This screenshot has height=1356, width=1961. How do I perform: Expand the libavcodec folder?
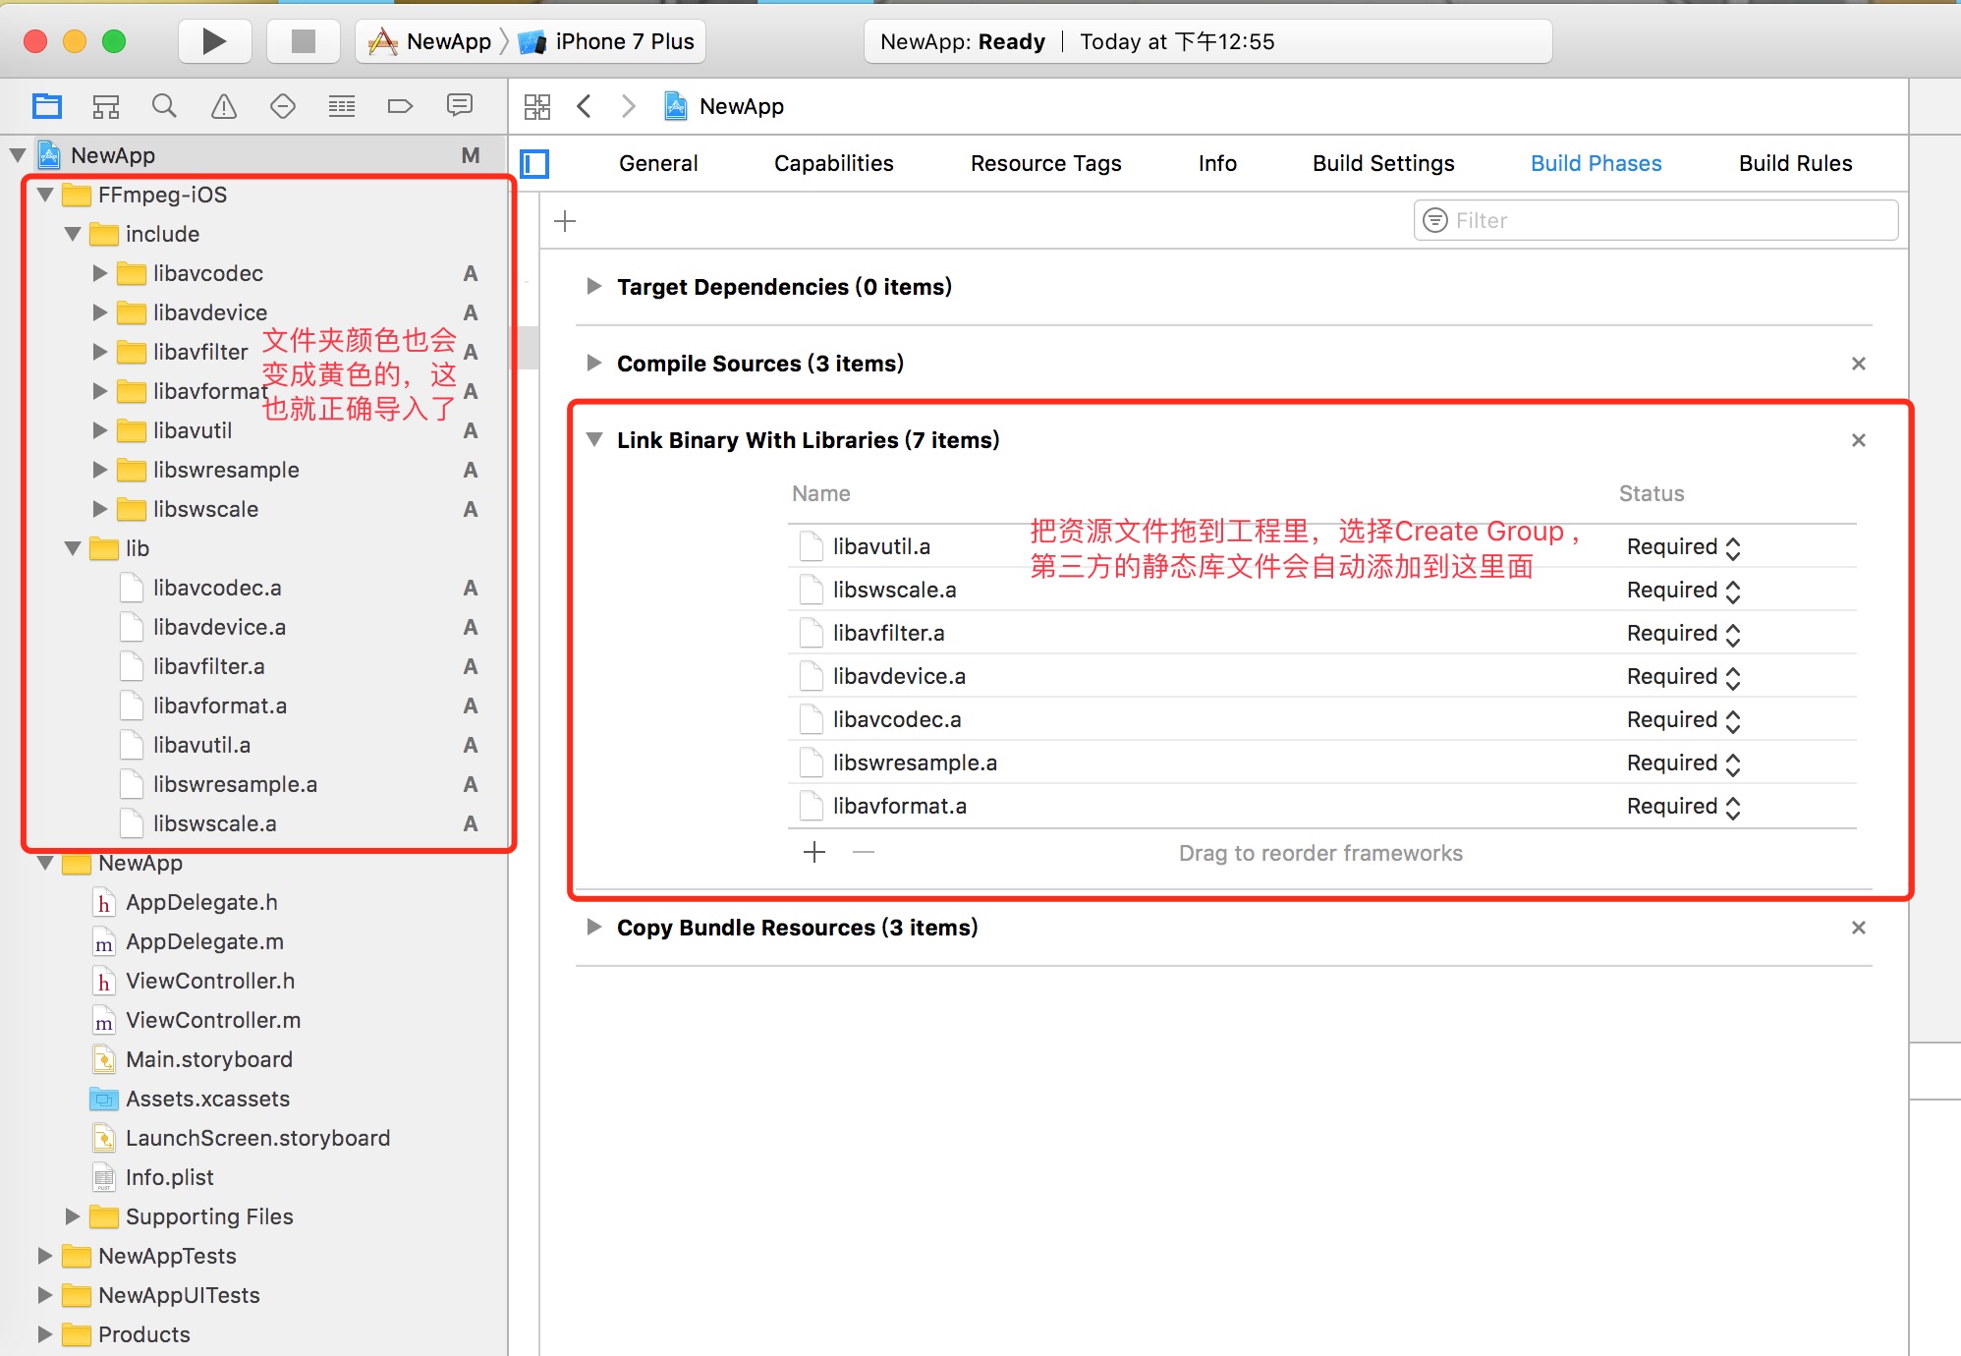coord(99,273)
